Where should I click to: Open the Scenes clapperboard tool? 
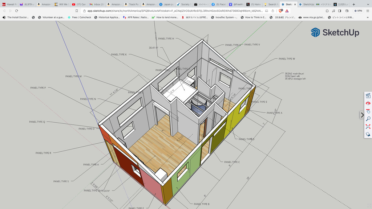(x=368, y=96)
